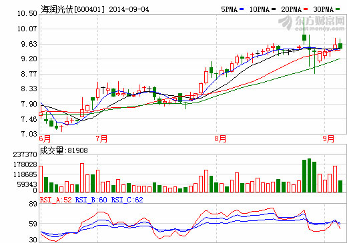The width and height of the screenshot is (347, 243).
Task: Click the 30 RSI axis label
Action: (33, 240)
